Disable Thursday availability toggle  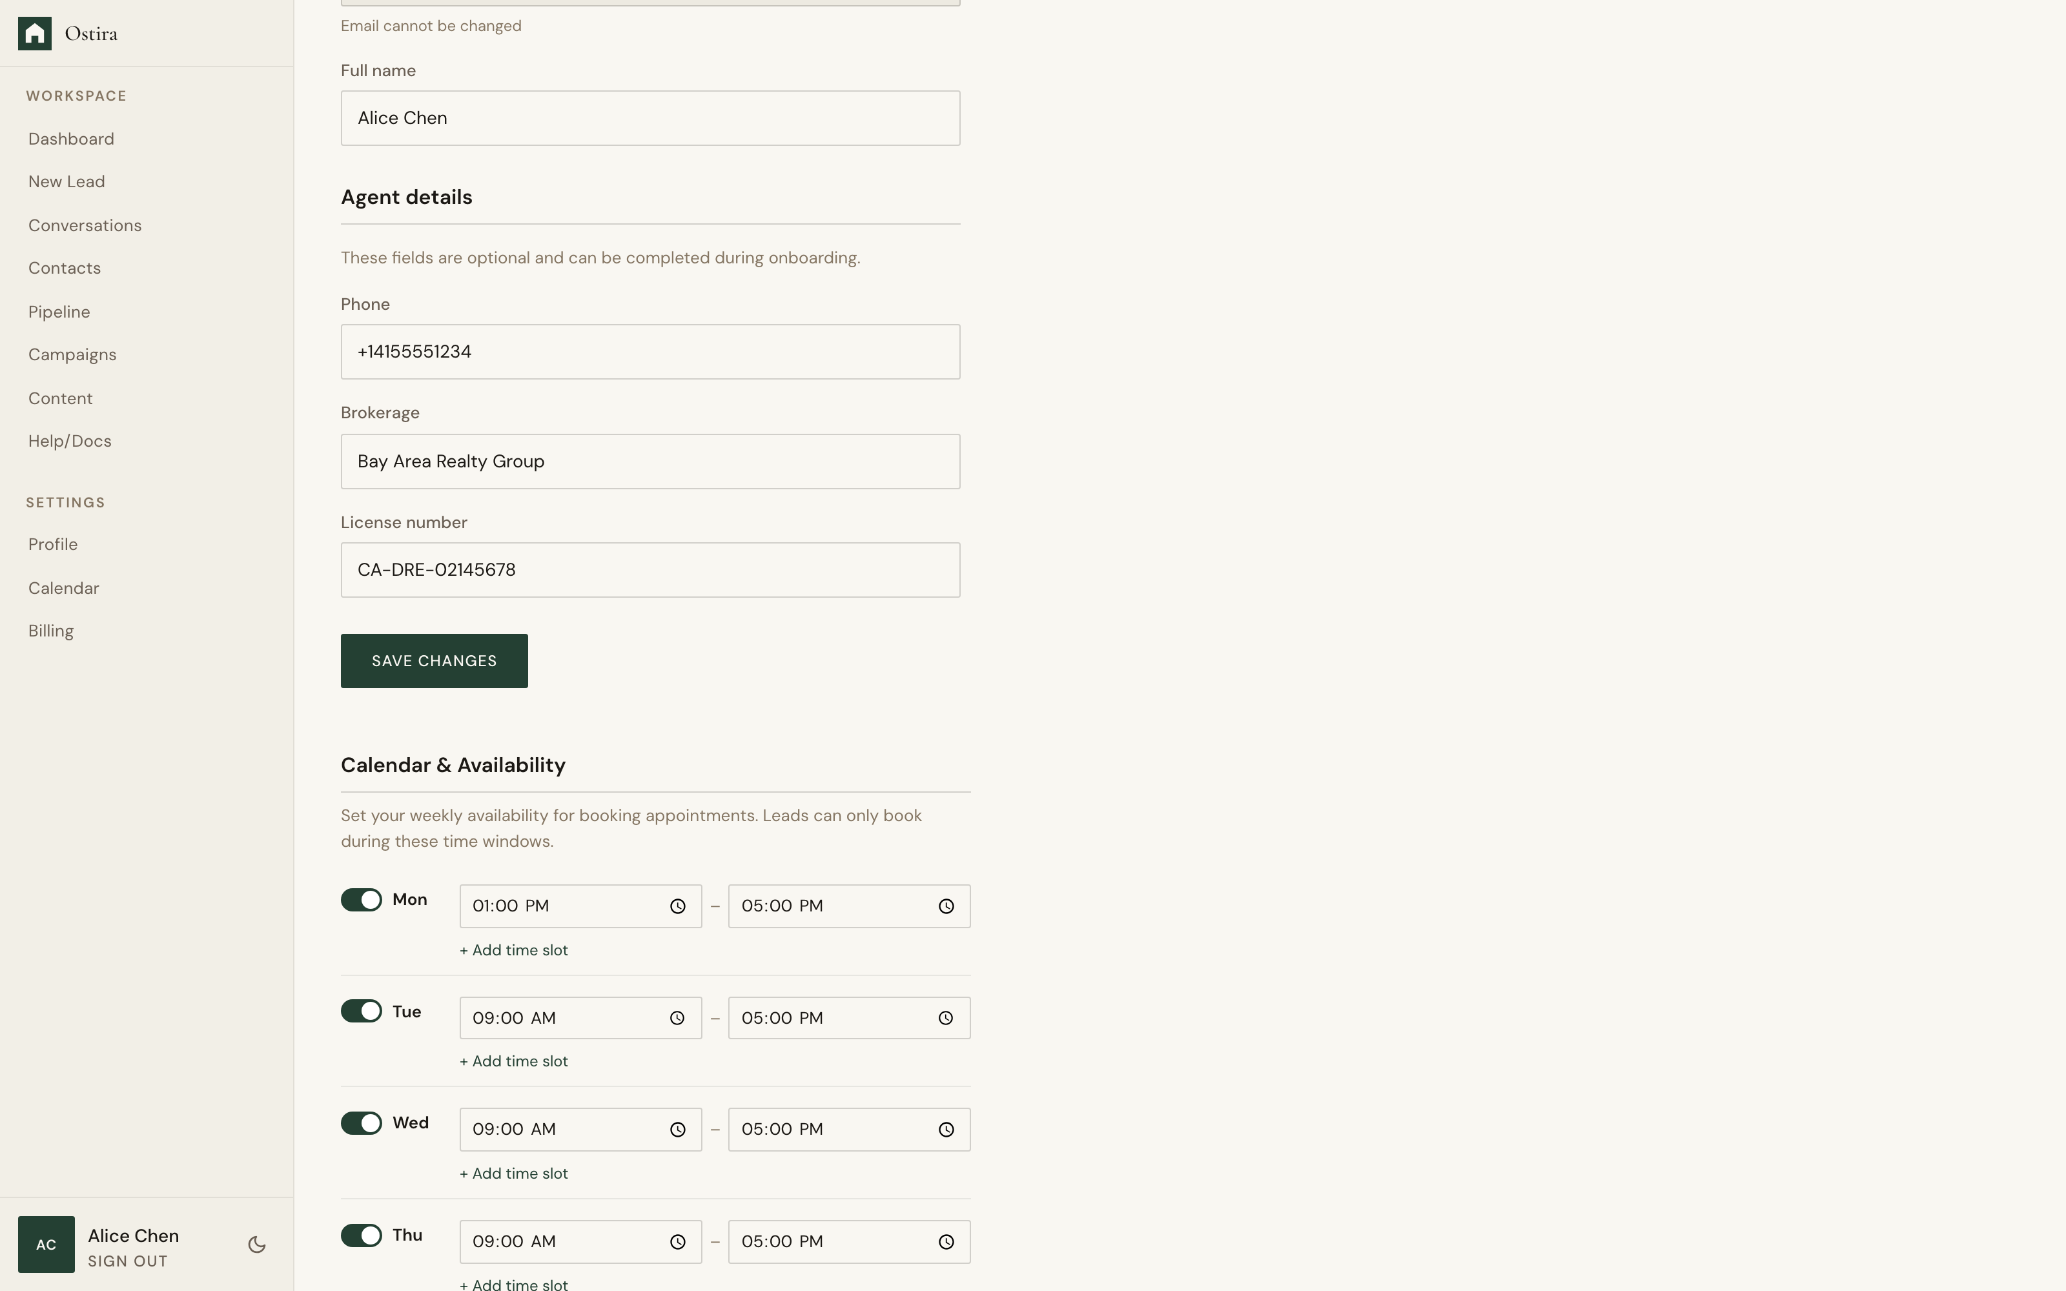pos(361,1235)
